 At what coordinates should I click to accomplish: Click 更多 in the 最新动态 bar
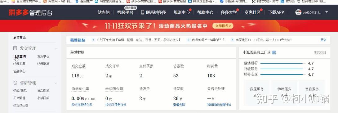point(323,40)
